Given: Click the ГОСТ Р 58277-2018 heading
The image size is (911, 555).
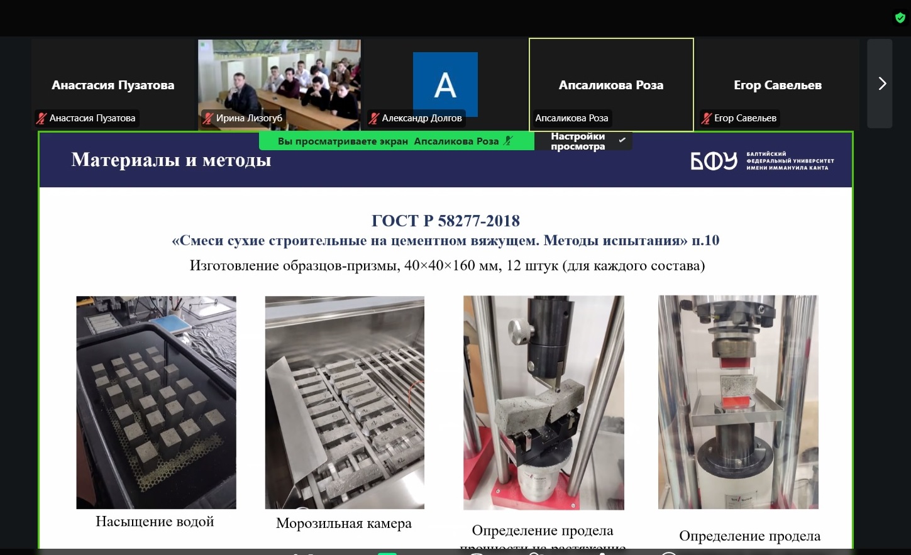Looking at the screenshot, I should click(445, 221).
